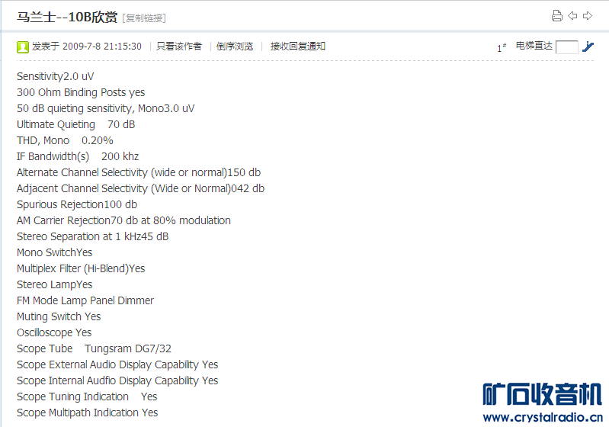This screenshot has height=427, width=609.
Task: Click 'AM Carrier Rejection70 db' line
Action: point(123,220)
